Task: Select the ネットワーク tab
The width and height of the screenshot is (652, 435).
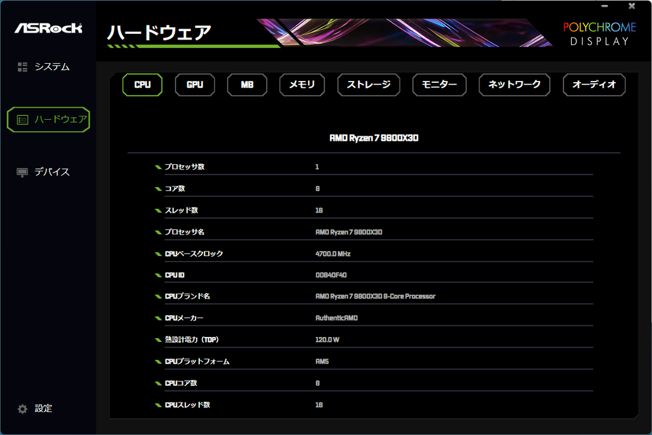Action: [x=514, y=85]
